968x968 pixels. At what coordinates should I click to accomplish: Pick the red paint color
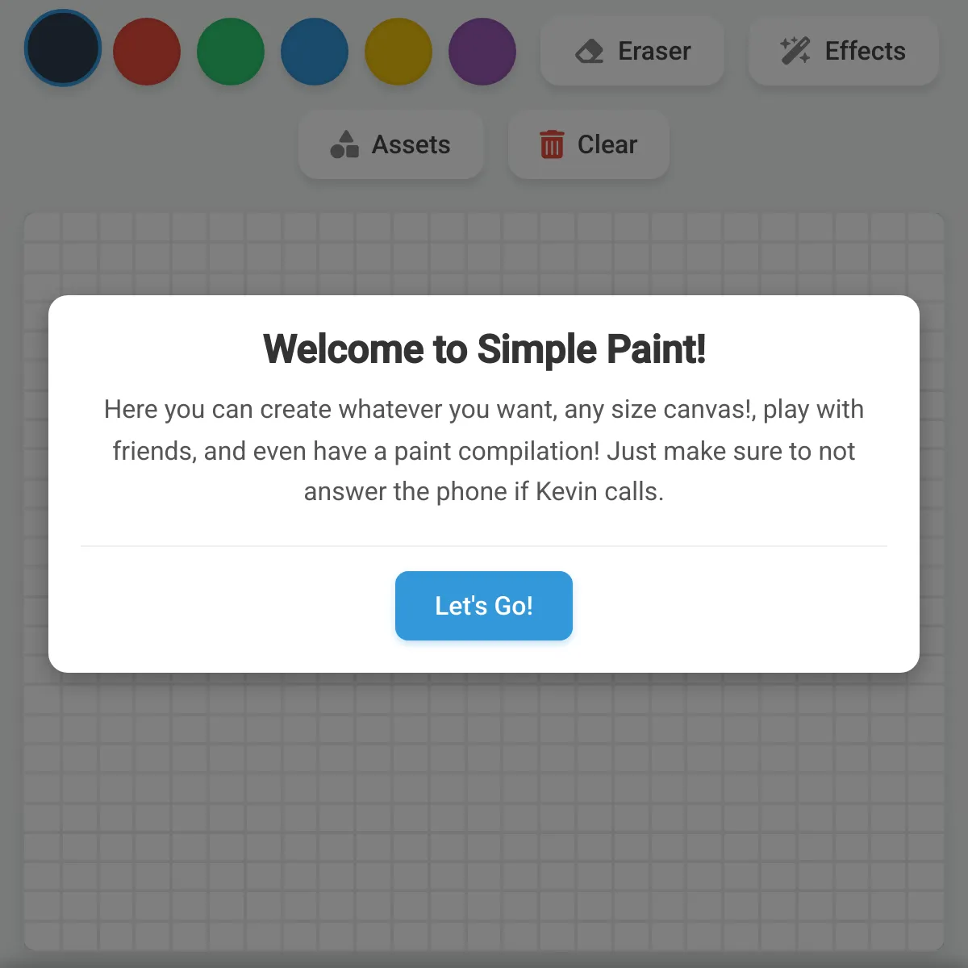(147, 52)
